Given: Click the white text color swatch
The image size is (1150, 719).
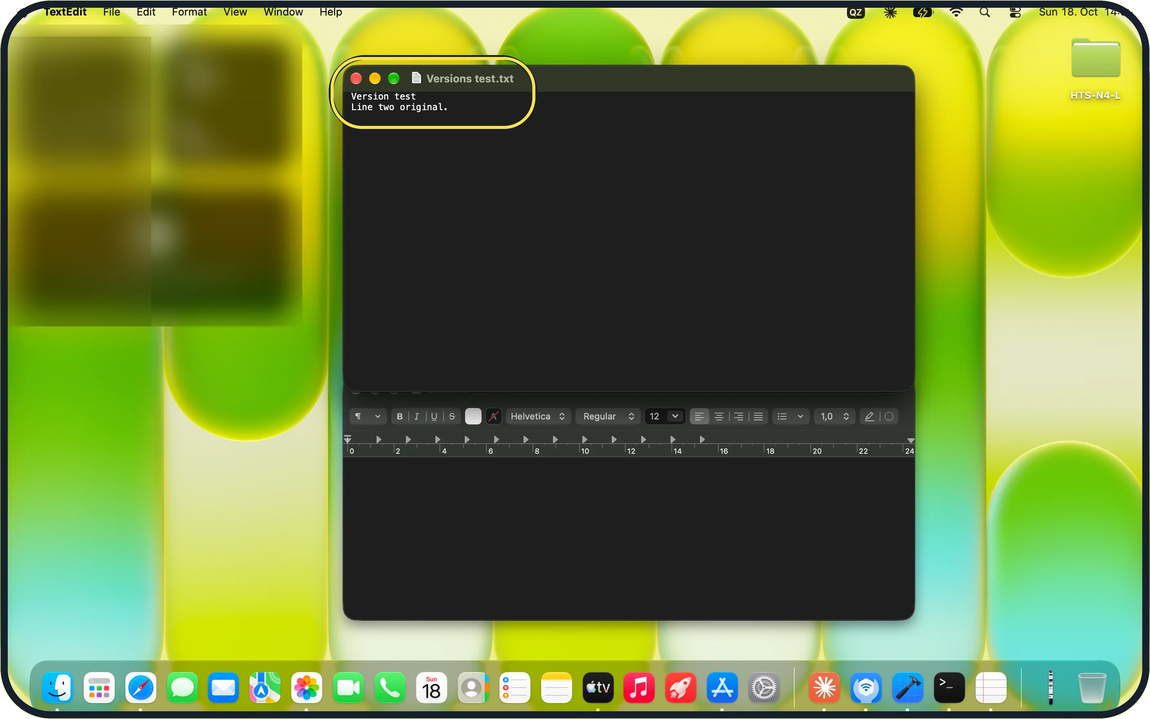Looking at the screenshot, I should [x=473, y=417].
